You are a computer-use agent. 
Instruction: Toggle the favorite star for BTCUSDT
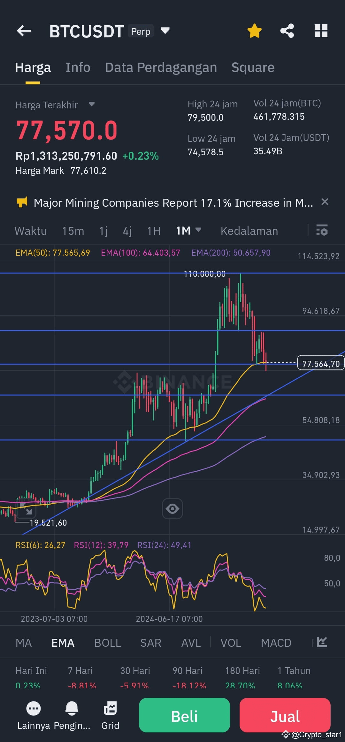(255, 31)
